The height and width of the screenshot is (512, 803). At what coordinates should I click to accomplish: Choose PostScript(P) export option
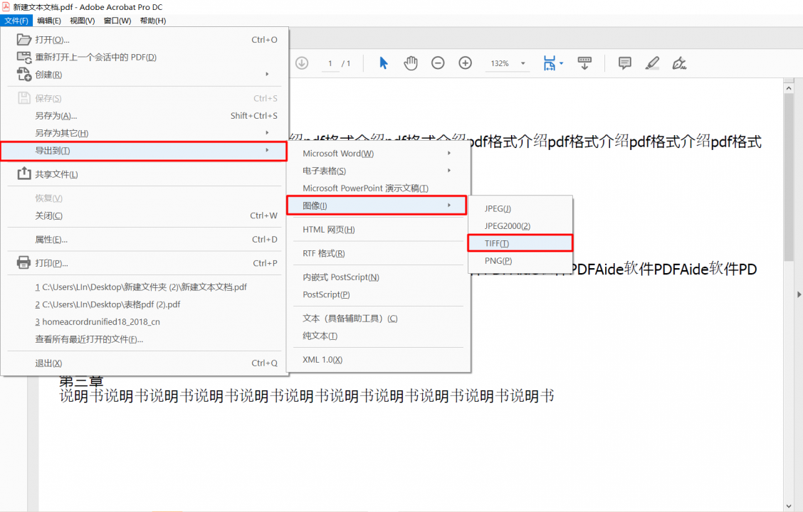[x=378, y=294]
